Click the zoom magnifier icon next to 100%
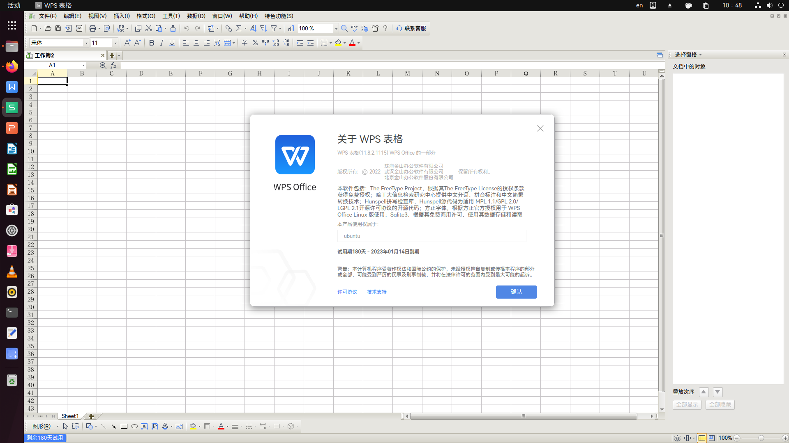This screenshot has width=789, height=443. coord(344,28)
